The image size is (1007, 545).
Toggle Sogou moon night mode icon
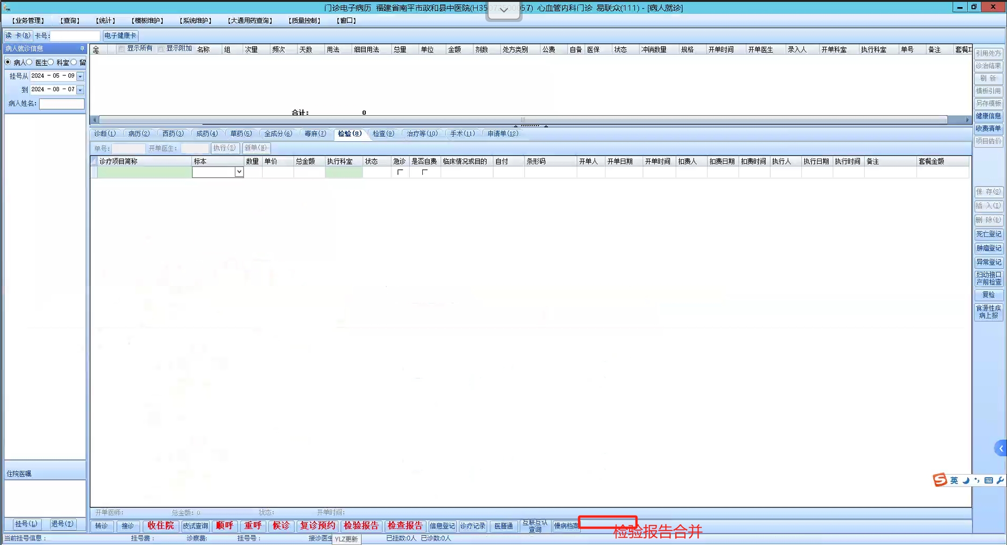966,480
